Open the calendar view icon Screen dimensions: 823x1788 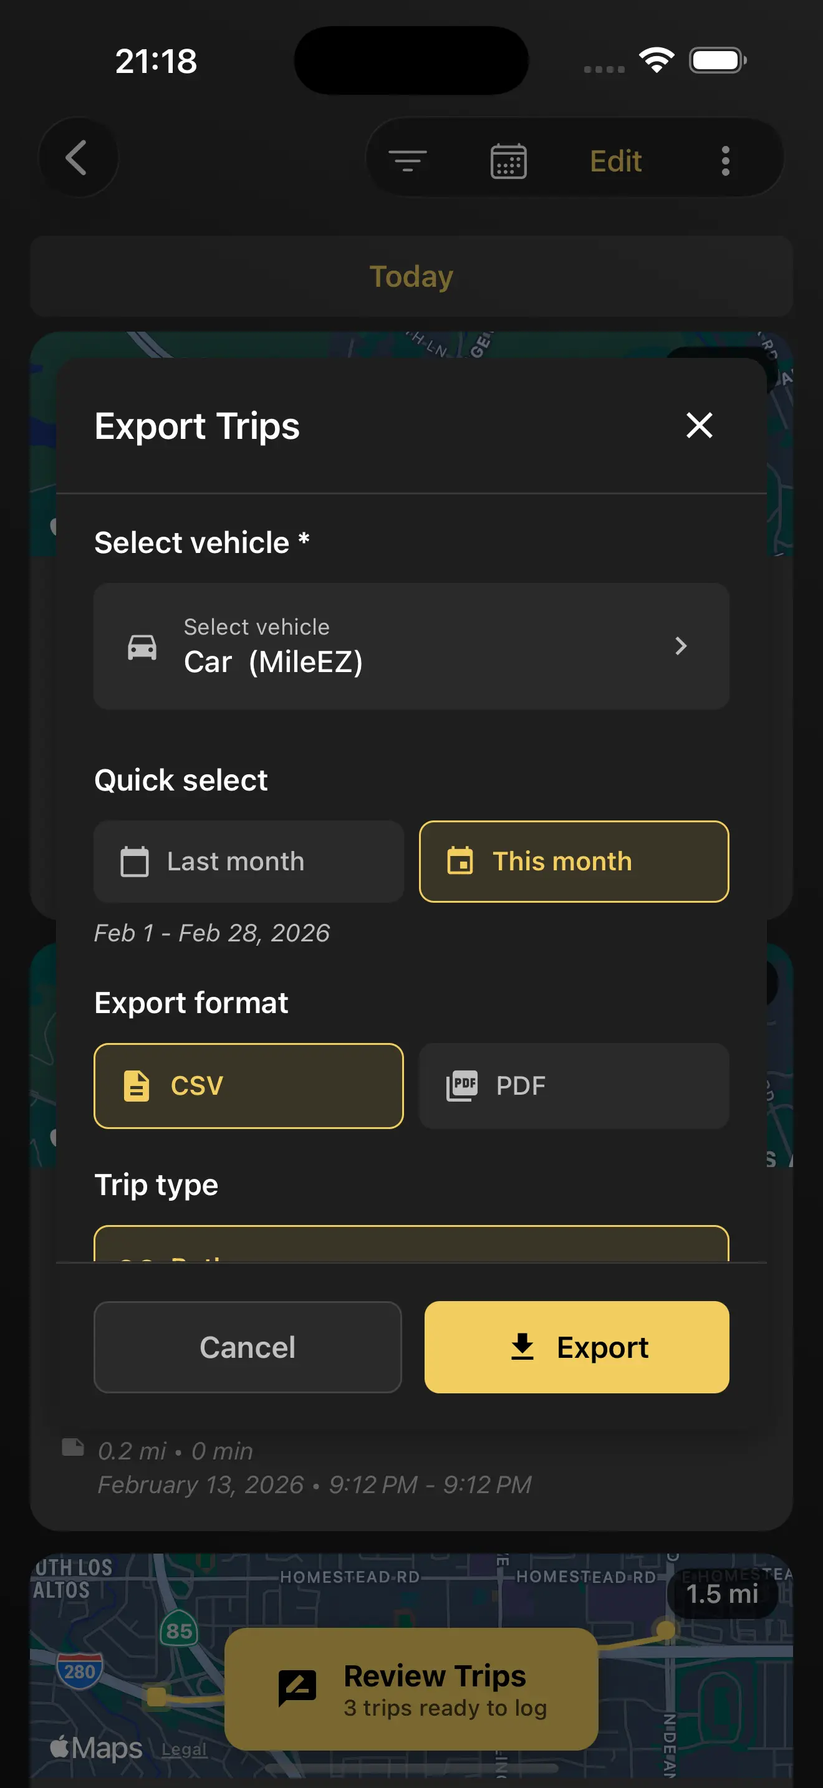tap(508, 161)
